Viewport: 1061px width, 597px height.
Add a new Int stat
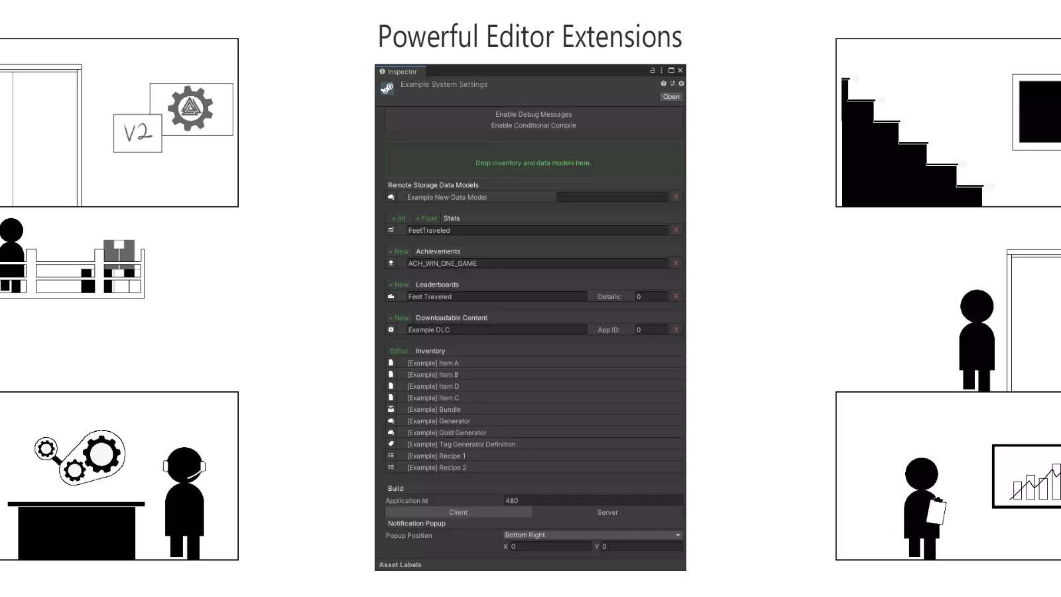(399, 218)
